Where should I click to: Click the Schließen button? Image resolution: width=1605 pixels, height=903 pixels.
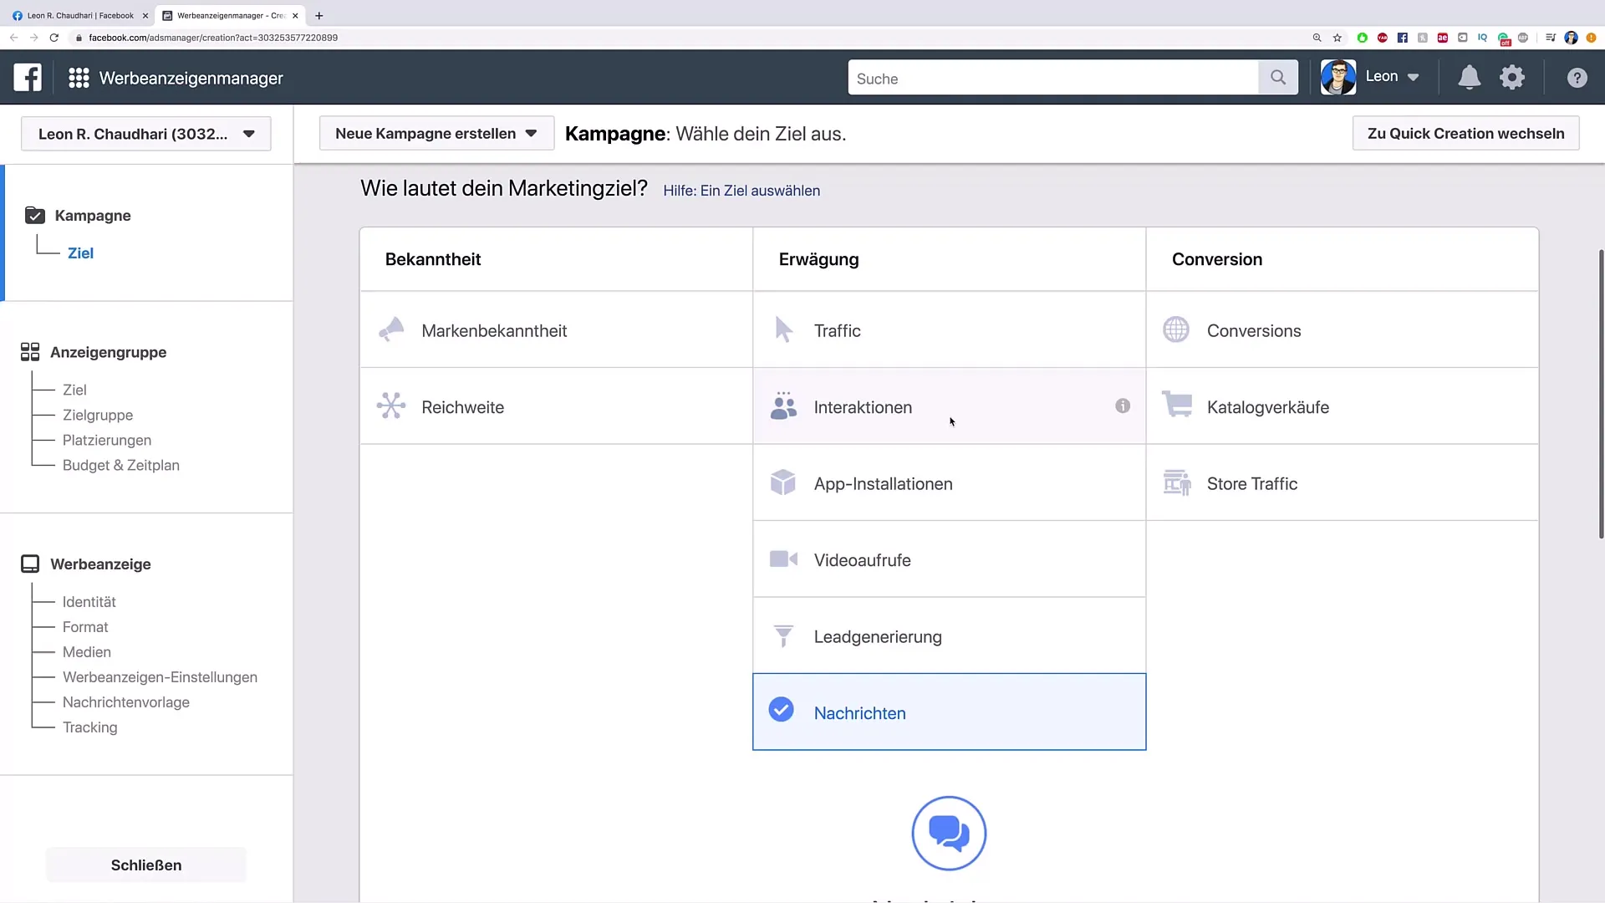click(145, 865)
